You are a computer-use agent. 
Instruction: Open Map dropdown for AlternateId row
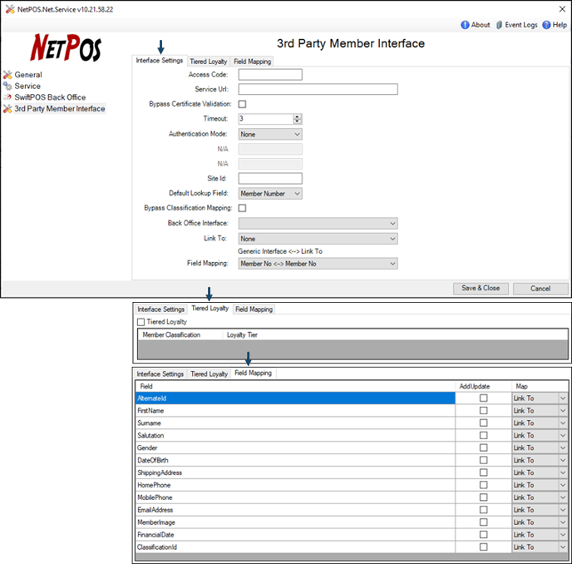(x=540, y=398)
